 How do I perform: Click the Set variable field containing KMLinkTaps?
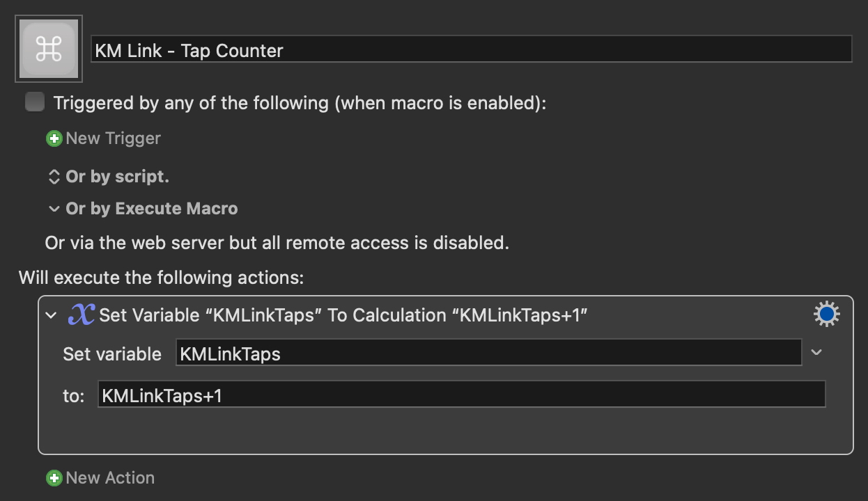click(x=488, y=353)
